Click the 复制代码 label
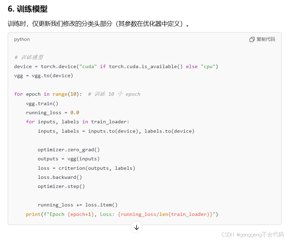Viewport: 290px width, 240px height. (x=266, y=39)
